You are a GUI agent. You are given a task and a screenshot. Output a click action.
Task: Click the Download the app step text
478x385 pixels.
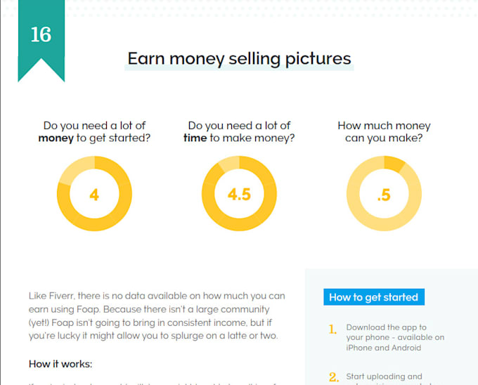[x=395, y=337]
